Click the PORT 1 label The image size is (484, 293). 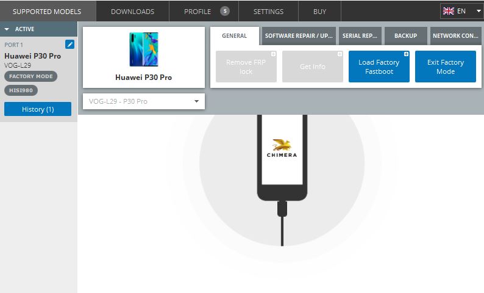(x=13, y=45)
